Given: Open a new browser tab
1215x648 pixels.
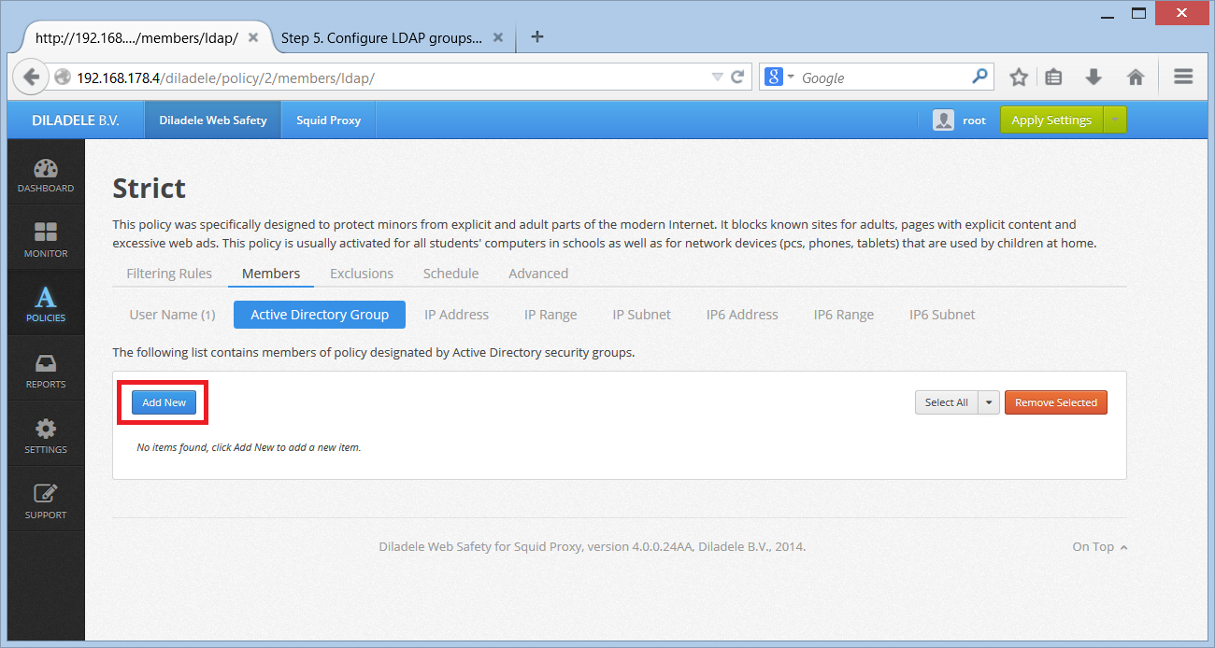Looking at the screenshot, I should point(536,37).
